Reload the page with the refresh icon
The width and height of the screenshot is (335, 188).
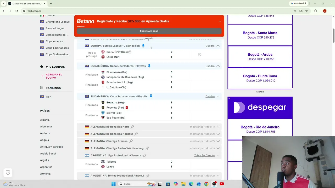(16, 11)
